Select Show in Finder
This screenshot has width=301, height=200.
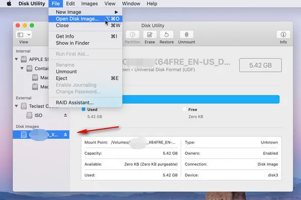(x=85, y=43)
